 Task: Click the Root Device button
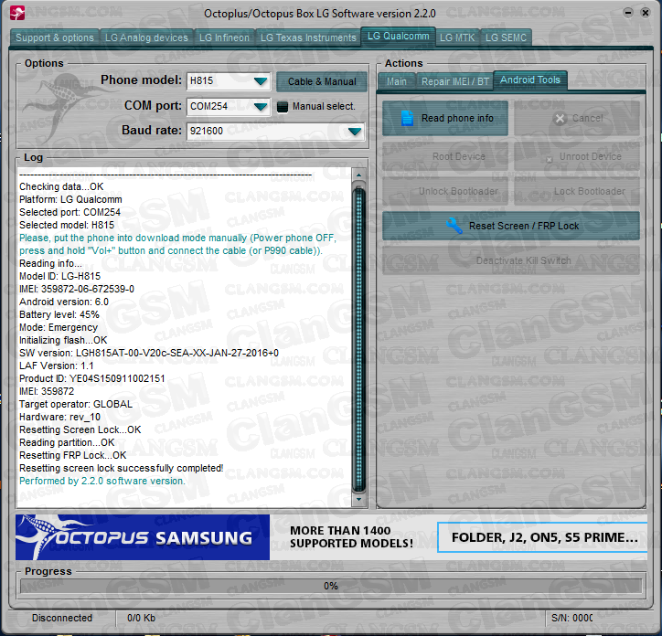(x=445, y=156)
